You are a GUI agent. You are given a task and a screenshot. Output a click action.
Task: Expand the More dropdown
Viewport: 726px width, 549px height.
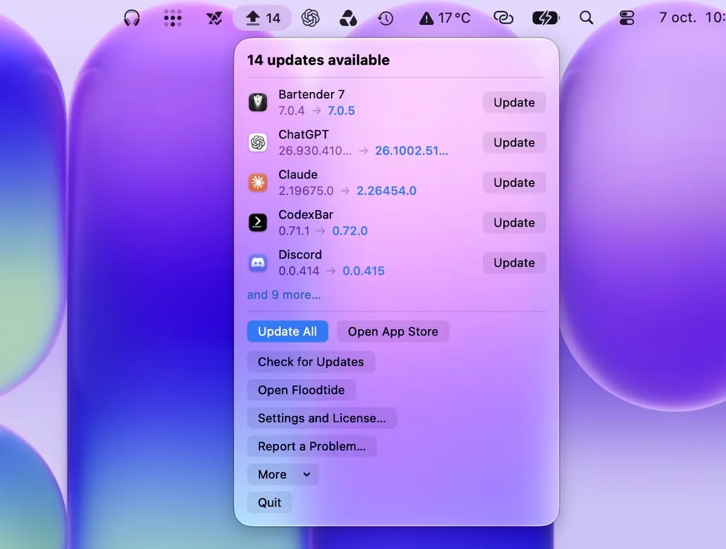283,475
